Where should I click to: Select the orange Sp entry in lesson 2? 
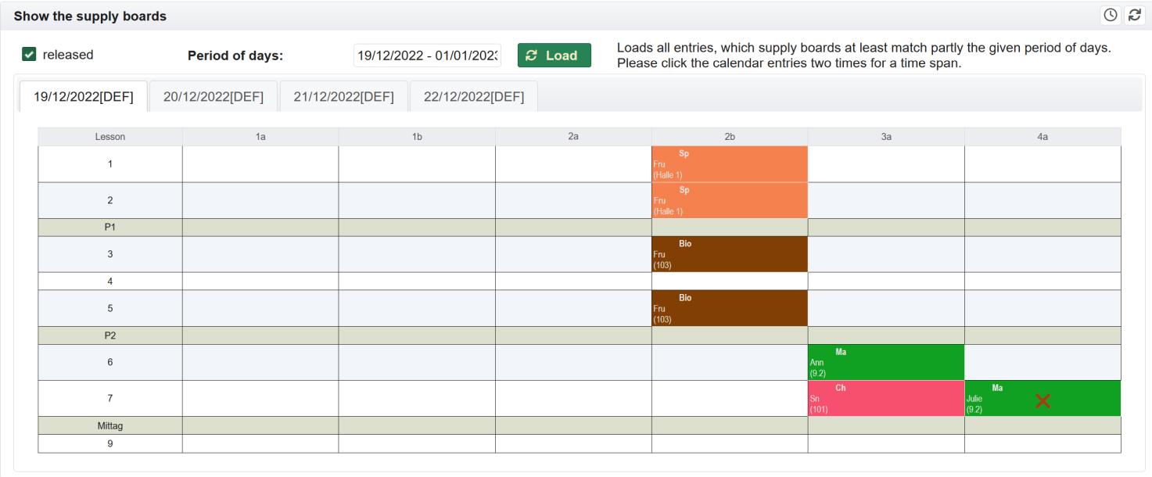(x=729, y=200)
